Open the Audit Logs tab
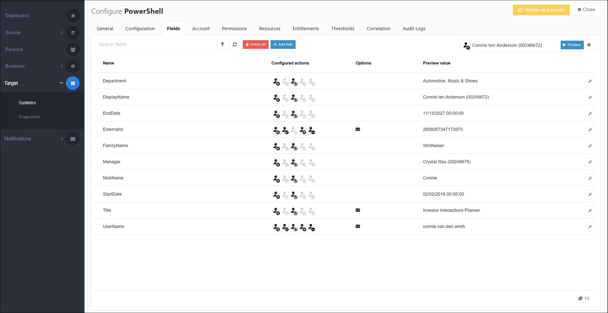Image resolution: width=608 pixels, height=313 pixels. 414,29
